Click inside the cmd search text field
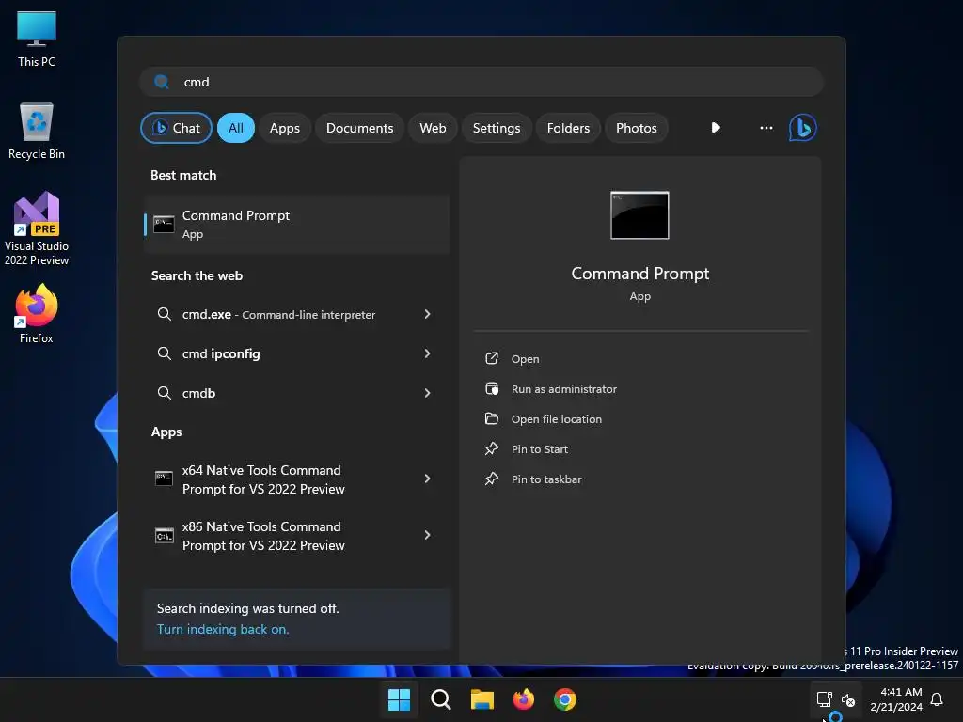The height and width of the screenshot is (722, 963). point(481,82)
